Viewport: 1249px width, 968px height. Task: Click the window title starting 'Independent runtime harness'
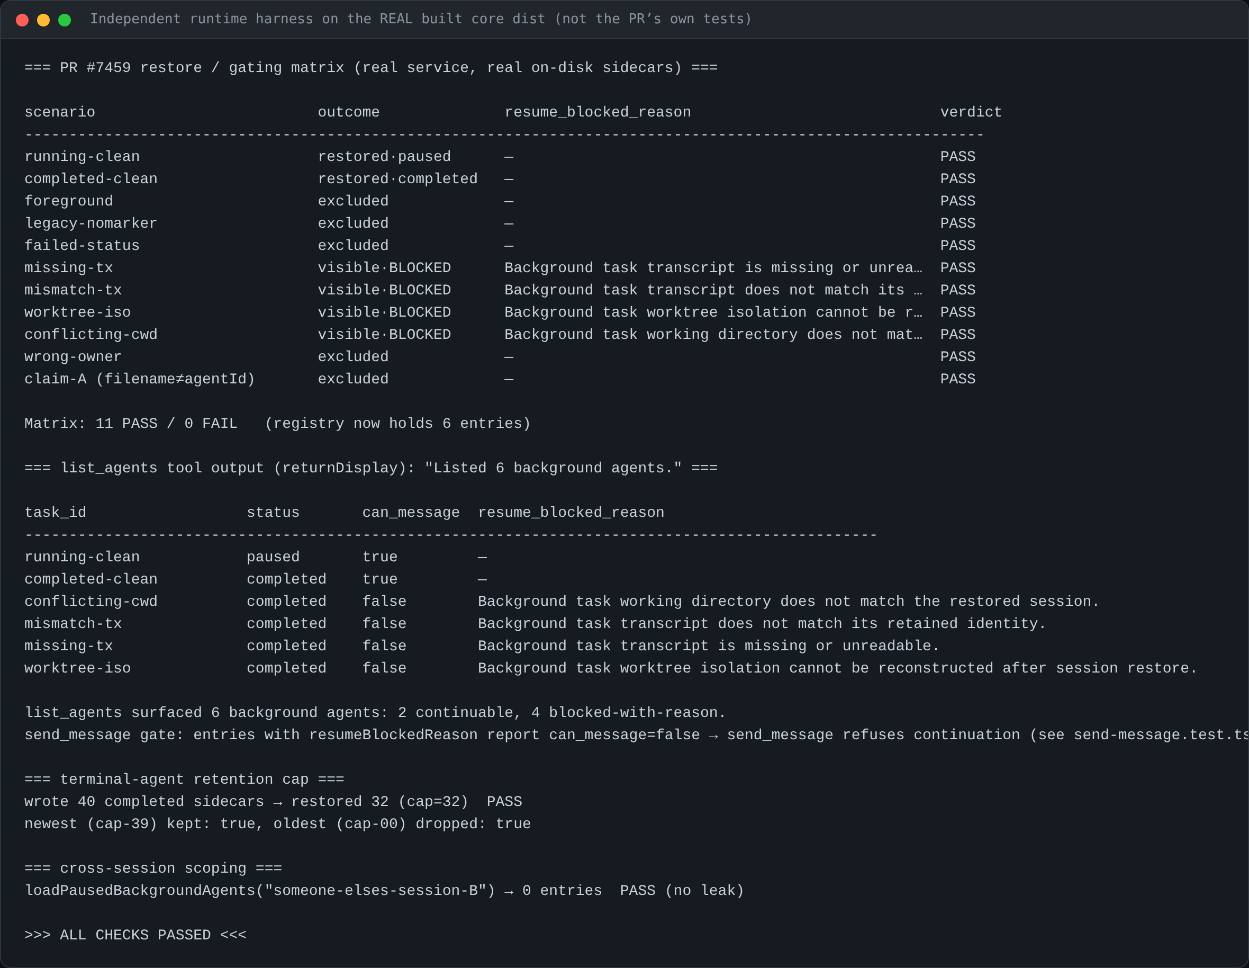(x=420, y=19)
